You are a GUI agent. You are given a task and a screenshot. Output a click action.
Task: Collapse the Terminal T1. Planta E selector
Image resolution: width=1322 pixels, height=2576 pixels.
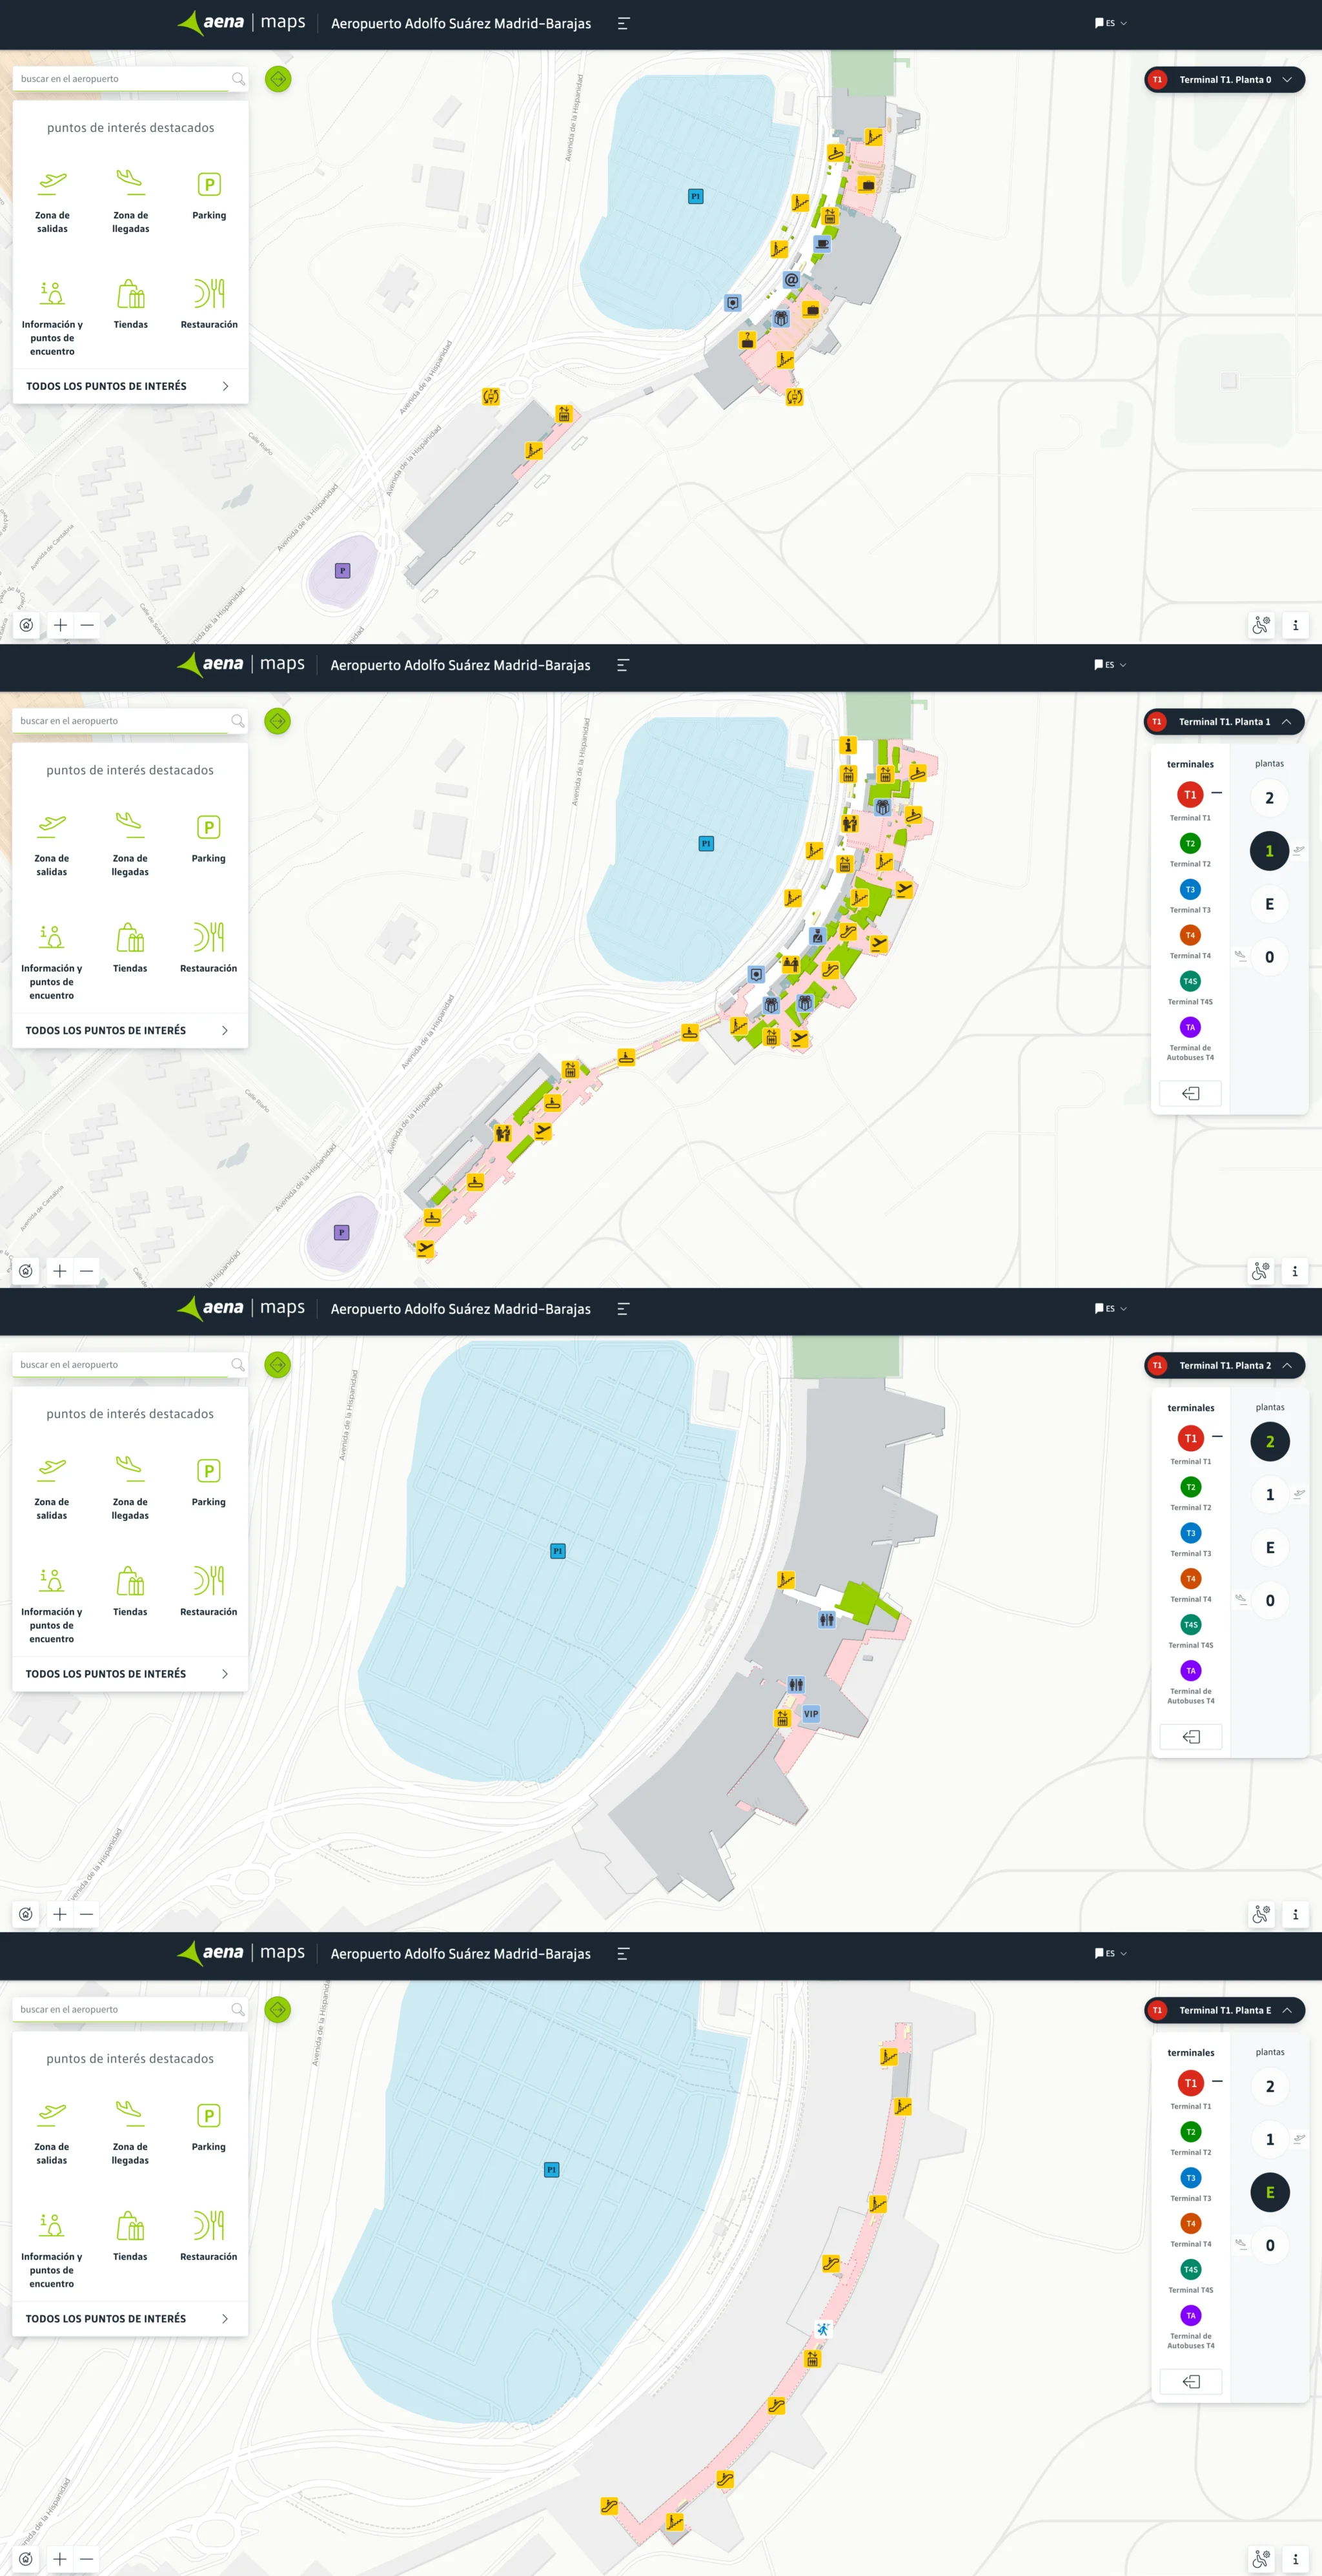point(1224,2010)
